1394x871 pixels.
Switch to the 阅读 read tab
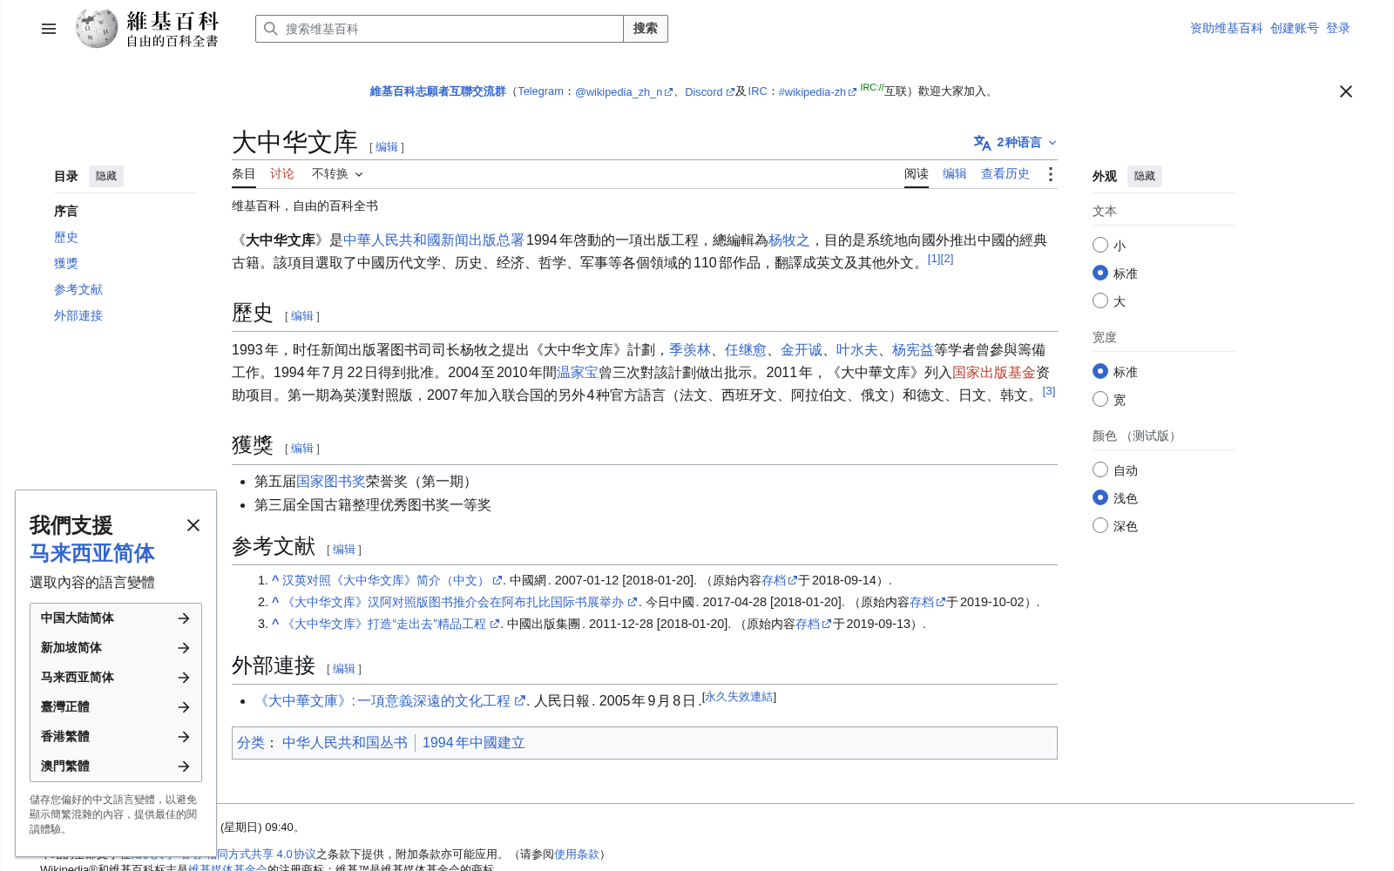(x=917, y=174)
